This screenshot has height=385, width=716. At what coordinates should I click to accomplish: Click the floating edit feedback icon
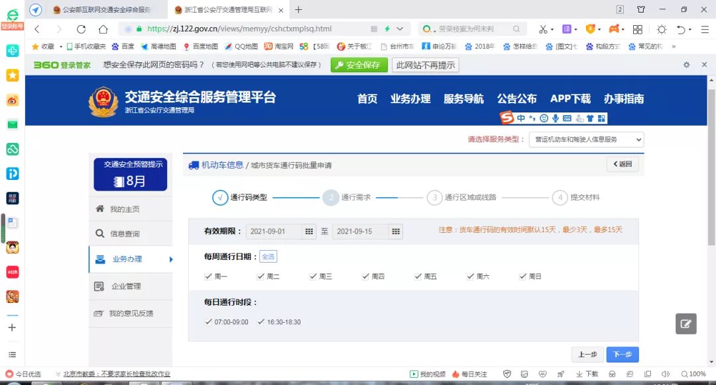click(x=686, y=323)
